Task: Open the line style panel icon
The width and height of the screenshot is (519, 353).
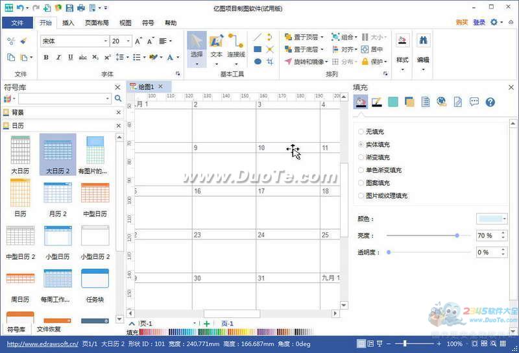Action: (376, 102)
